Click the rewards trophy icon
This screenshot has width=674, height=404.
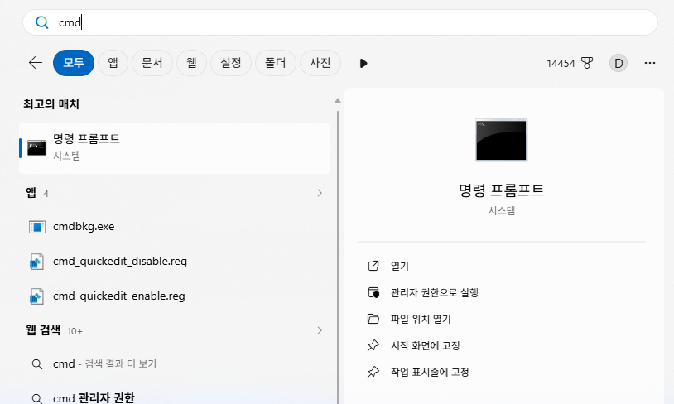pos(587,63)
